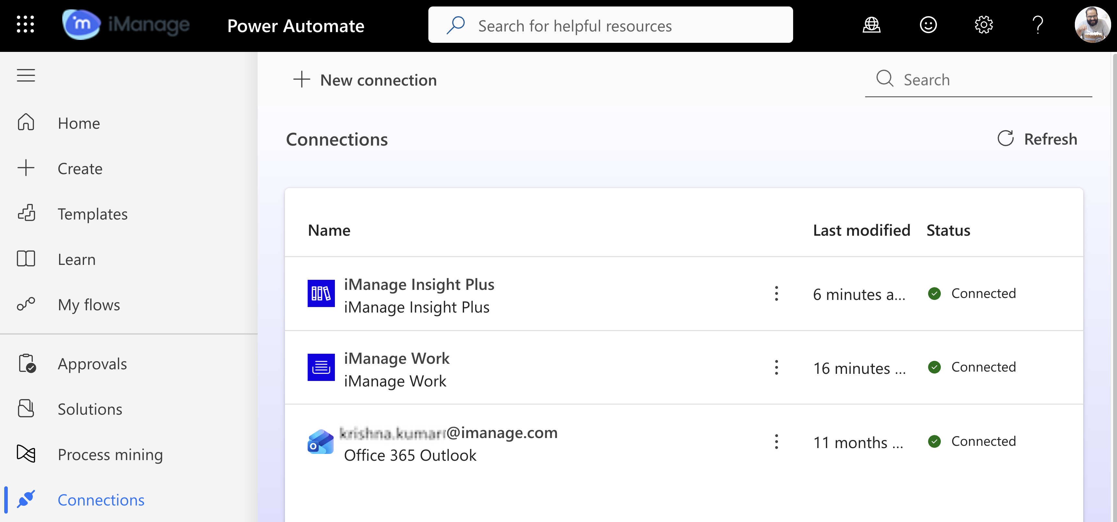This screenshot has height=522, width=1117.
Task: Open more options for iManage Work
Action: click(x=776, y=367)
